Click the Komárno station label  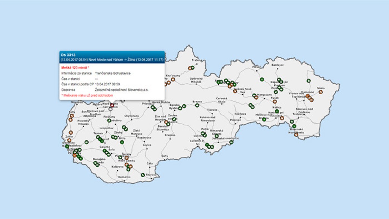pyautogui.click(x=124, y=177)
